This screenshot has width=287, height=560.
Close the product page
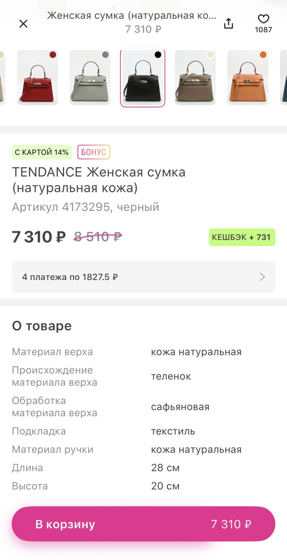23,24
